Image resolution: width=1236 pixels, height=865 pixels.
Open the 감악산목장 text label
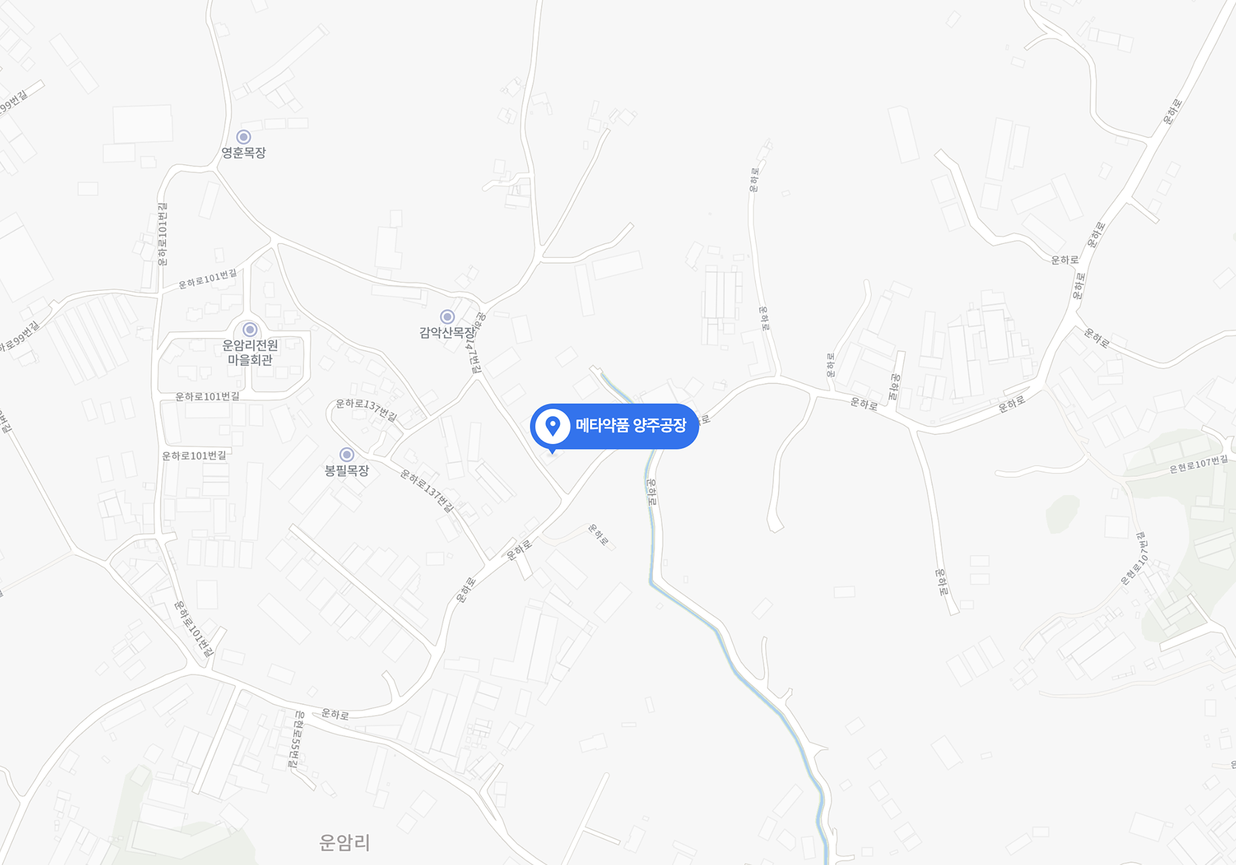(x=447, y=333)
